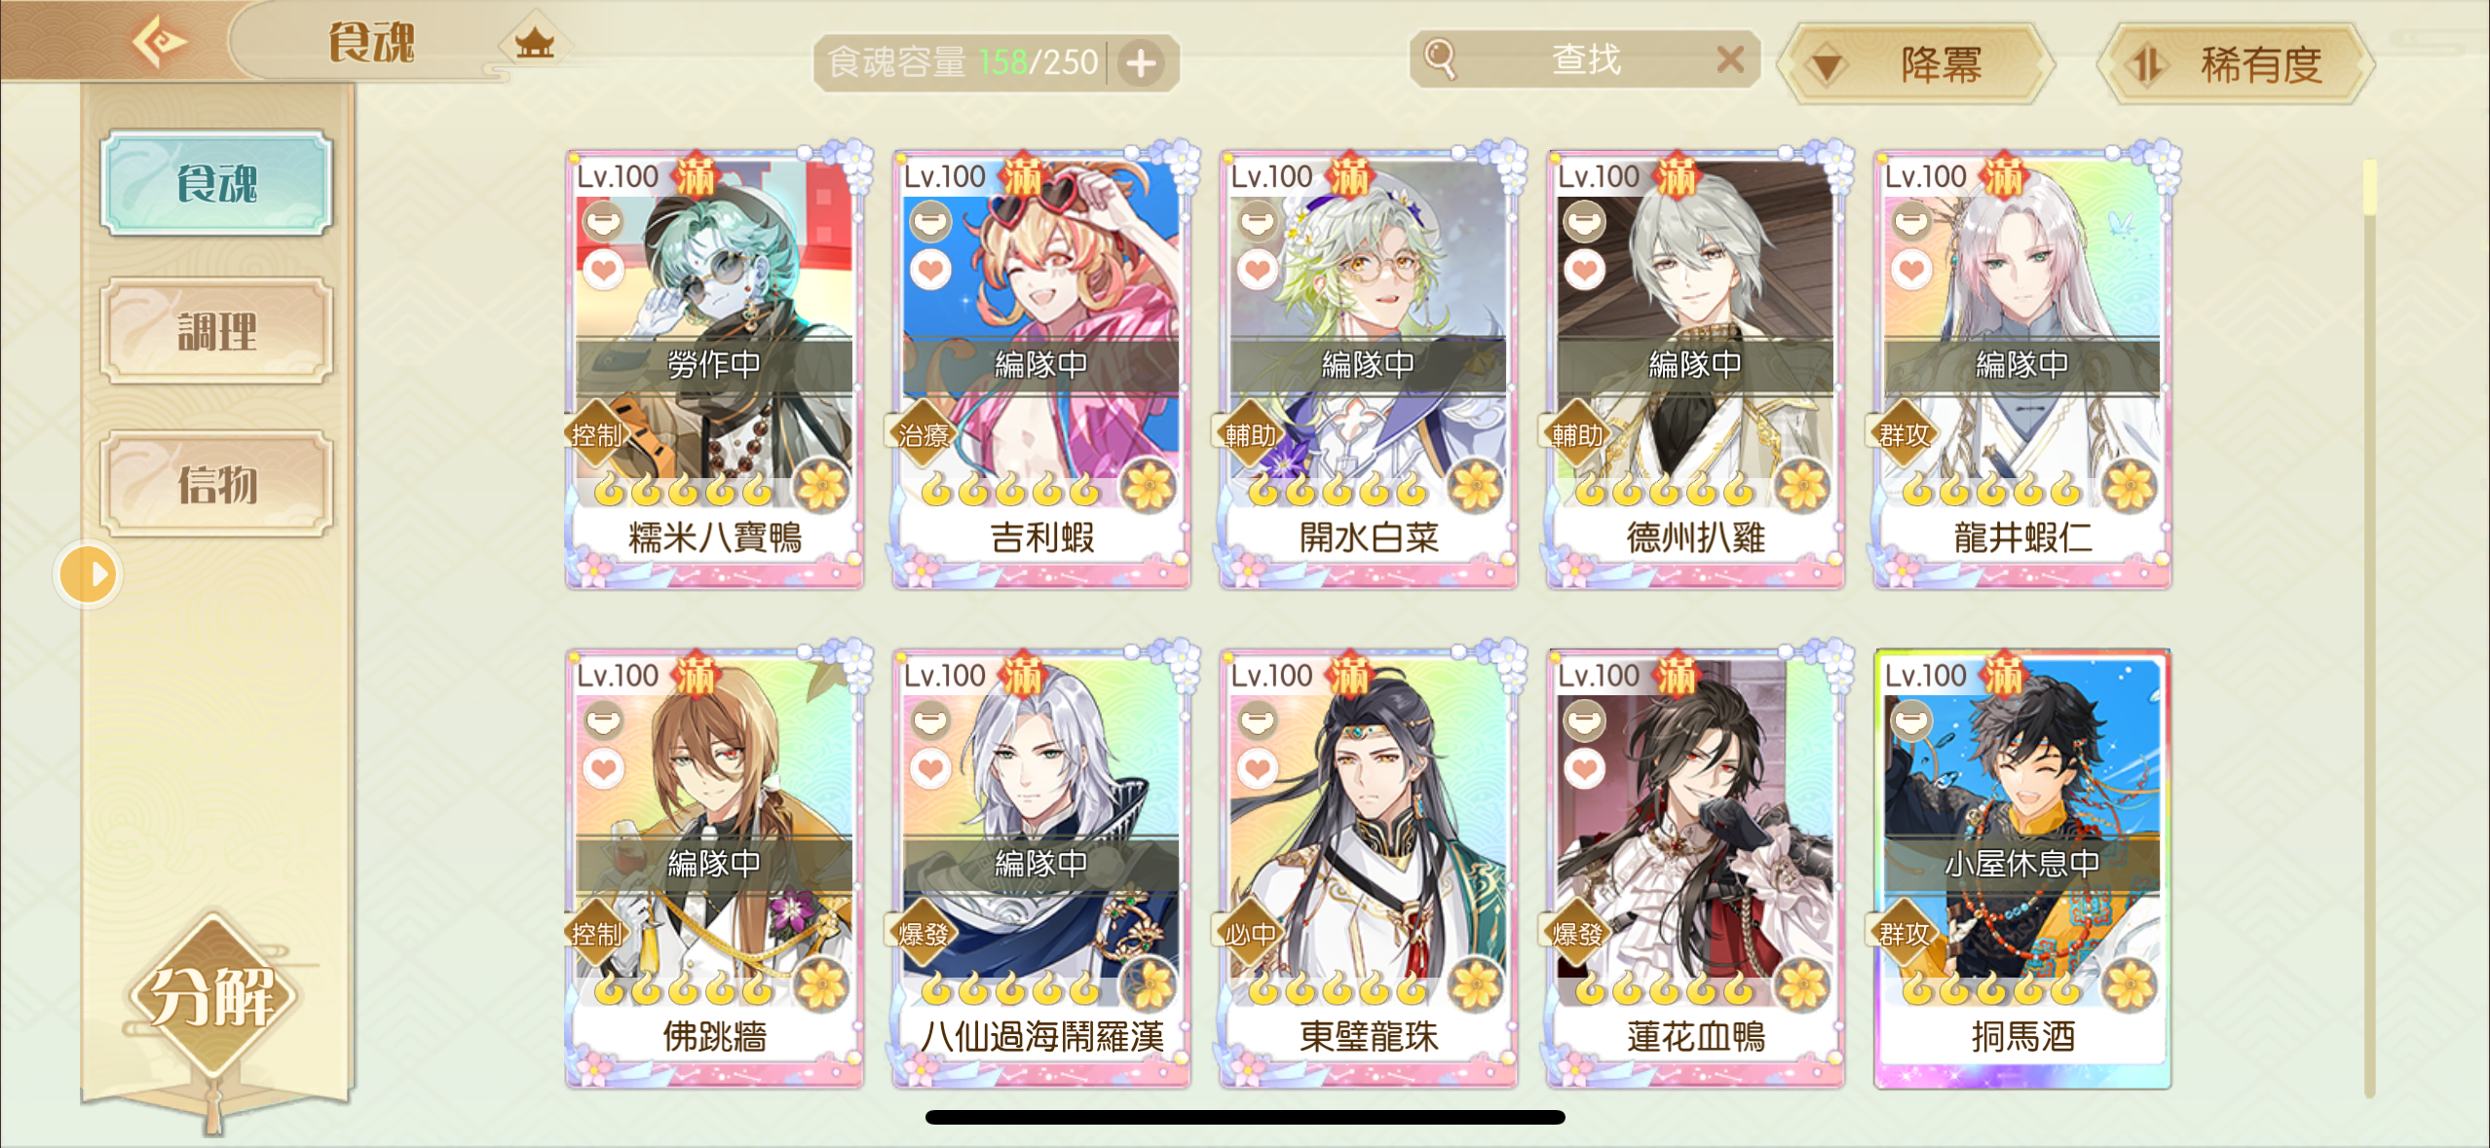Clear search with the X icon
The height and width of the screenshot is (1148, 2490).
tap(1729, 60)
